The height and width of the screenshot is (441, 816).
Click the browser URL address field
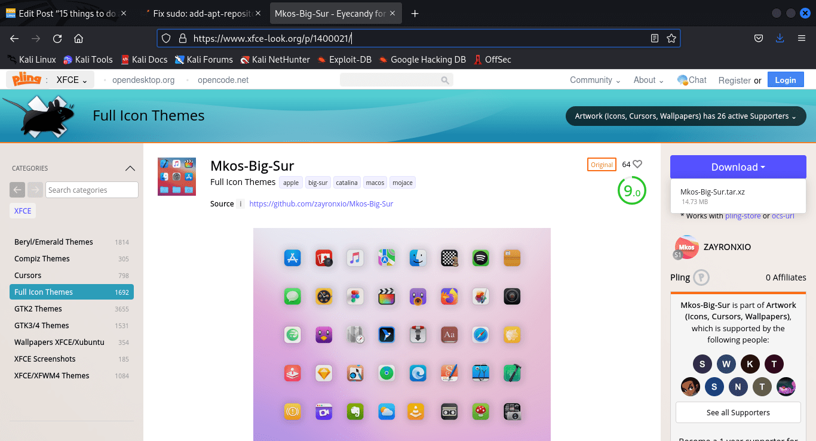418,38
